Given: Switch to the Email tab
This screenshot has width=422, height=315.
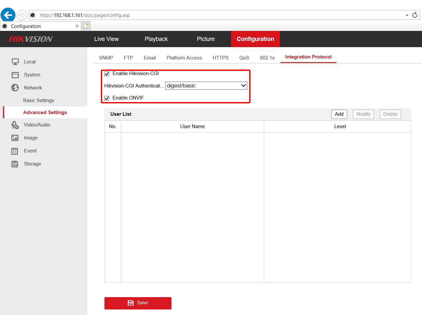Looking at the screenshot, I should pos(150,58).
